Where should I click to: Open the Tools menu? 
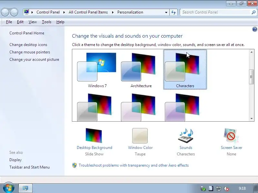46,22
